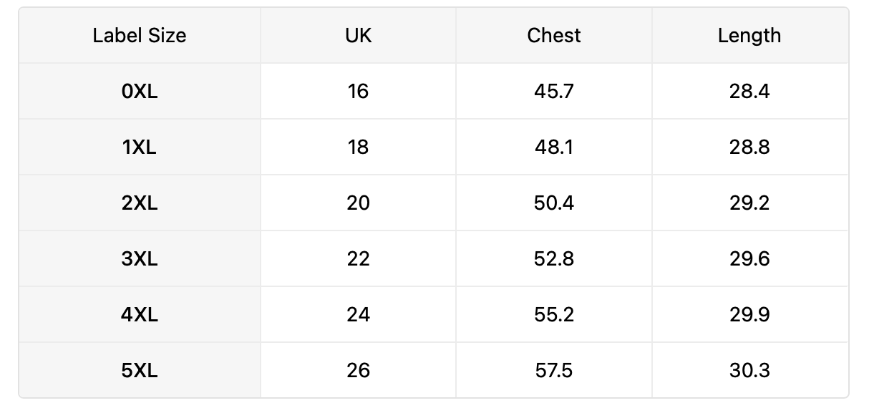
Task: Click chest value 50.4
Action: (x=554, y=203)
